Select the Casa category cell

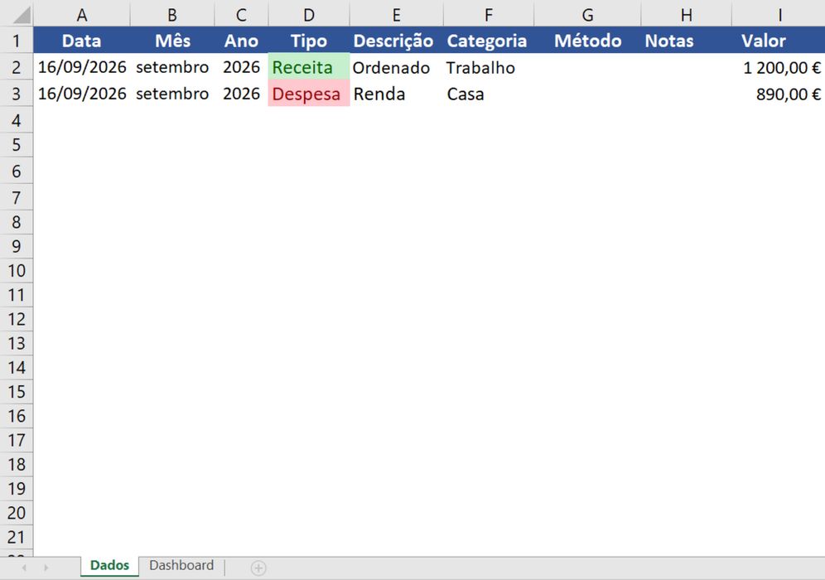489,94
